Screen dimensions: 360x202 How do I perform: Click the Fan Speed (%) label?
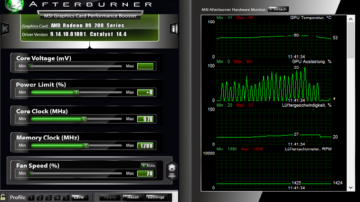point(38,165)
